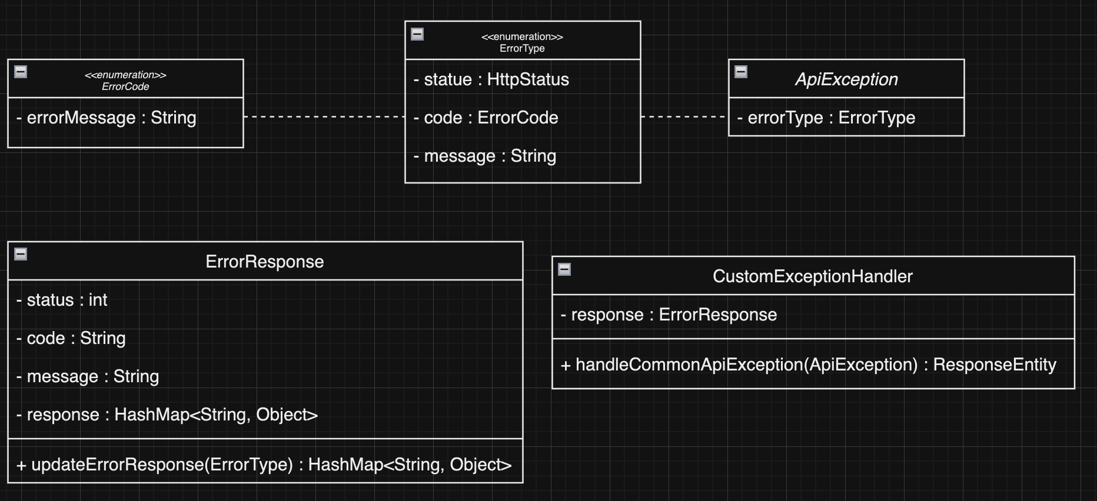Select the CustomExceptionHandler class title
Viewport: 1097px width, 501px height.
coord(813,276)
